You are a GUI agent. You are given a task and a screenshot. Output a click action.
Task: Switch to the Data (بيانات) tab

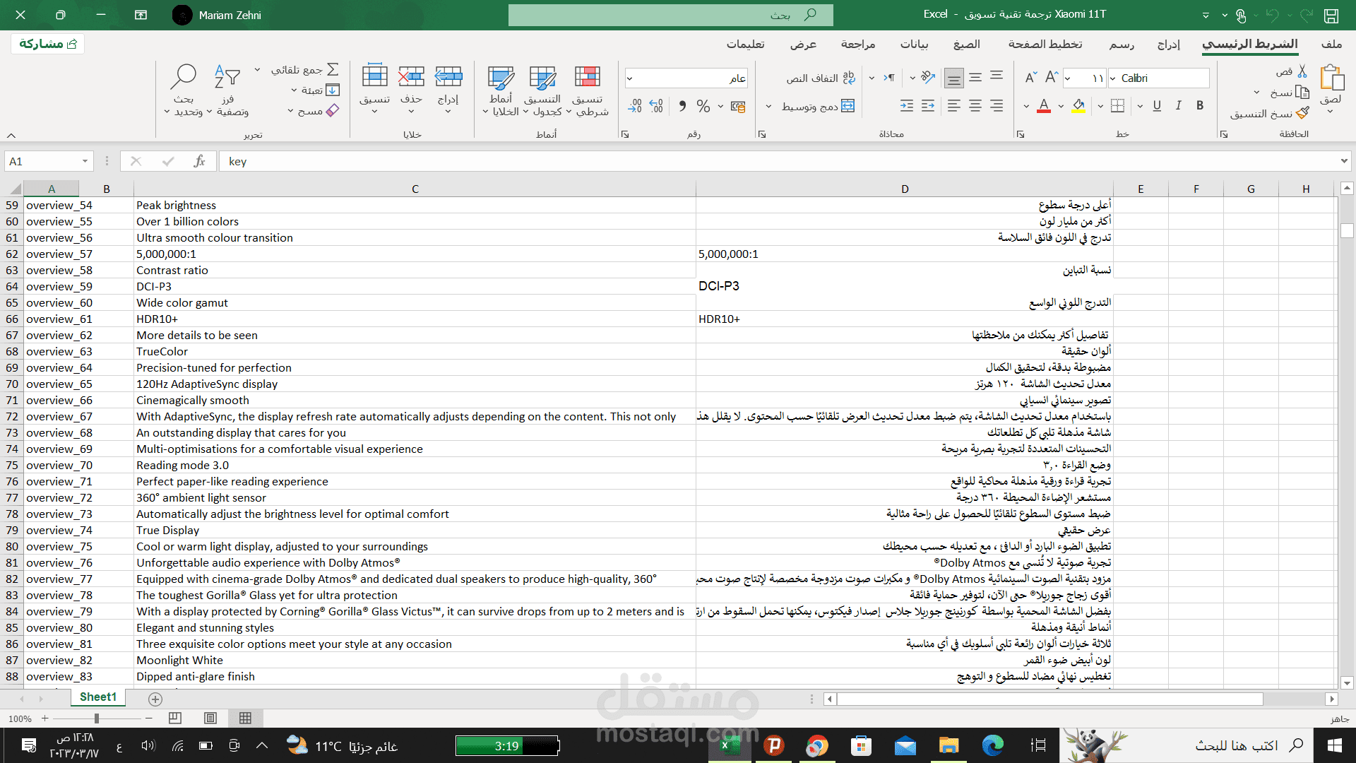tap(915, 45)
